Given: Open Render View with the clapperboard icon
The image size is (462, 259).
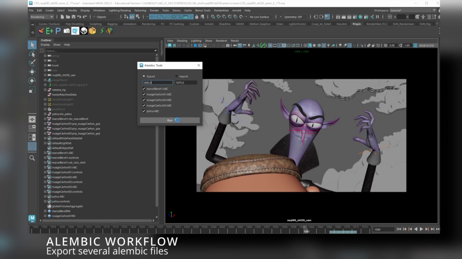Looking at the screenshot, I should [338, 17].
